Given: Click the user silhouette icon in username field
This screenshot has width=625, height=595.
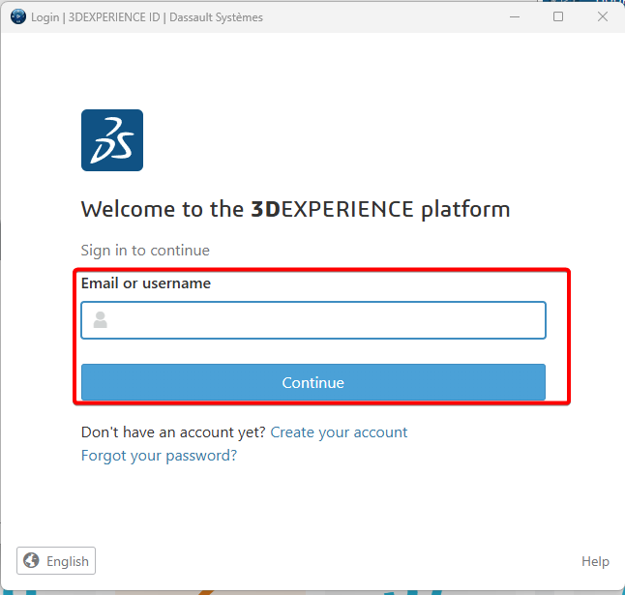Looking at the screenshot, I should [100, 320].
